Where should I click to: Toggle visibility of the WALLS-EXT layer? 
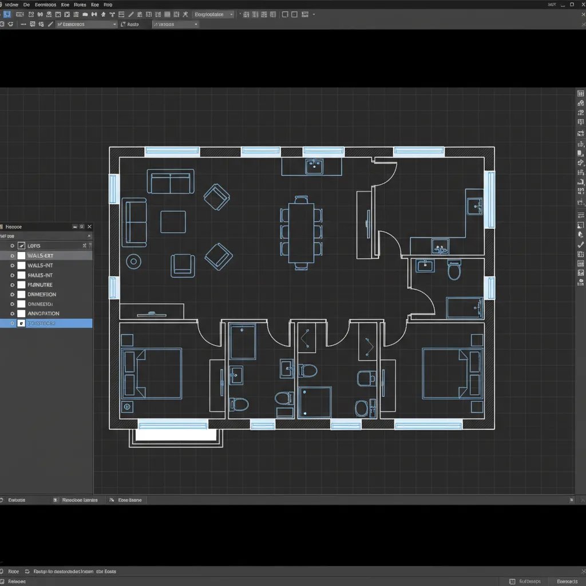click(13, 256)
